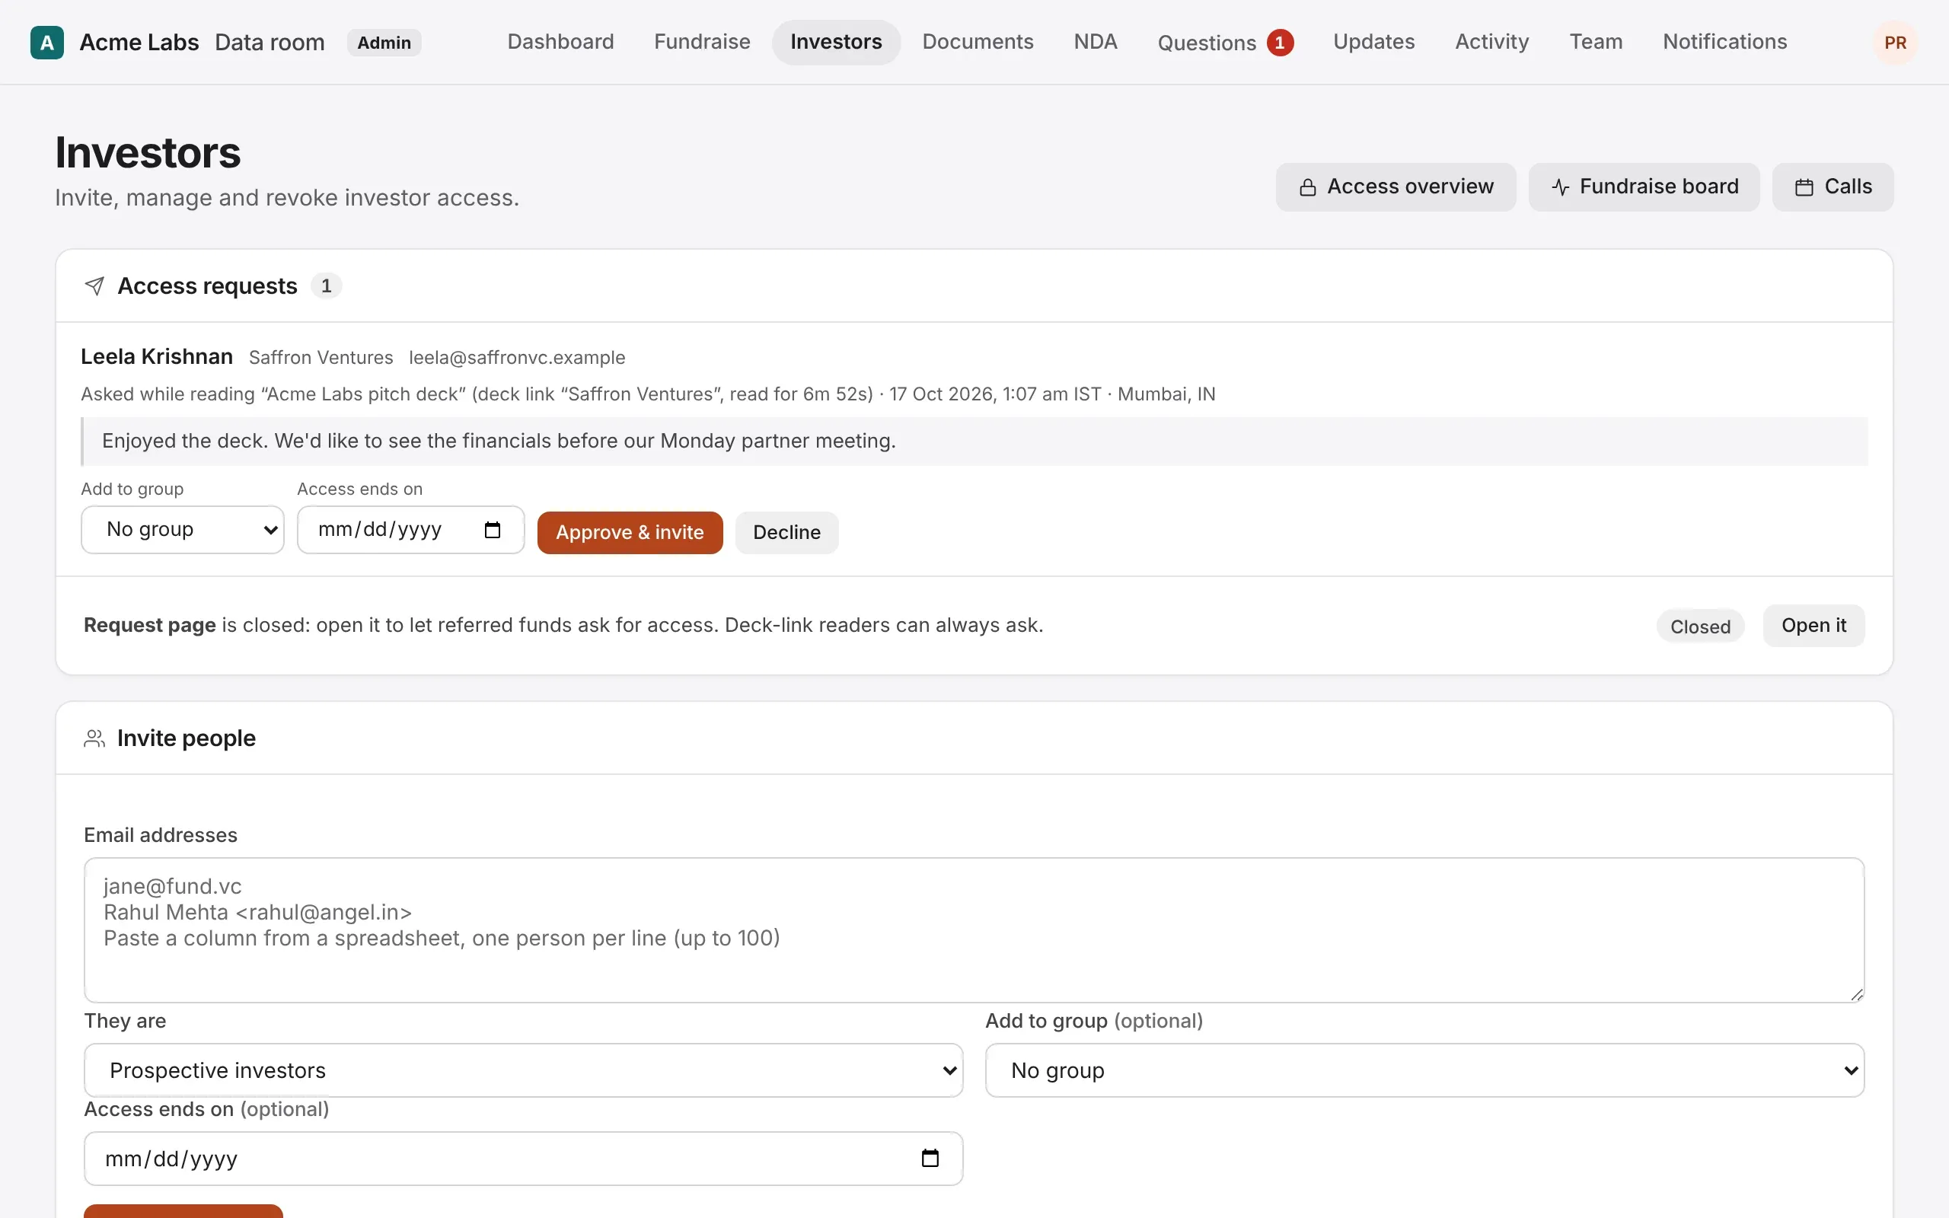Click the Closed status pill

1700,627
